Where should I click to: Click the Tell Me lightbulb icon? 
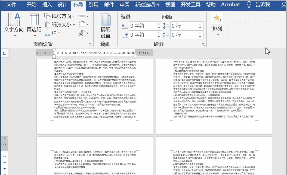pyautogui.click(x=249, y=5)
